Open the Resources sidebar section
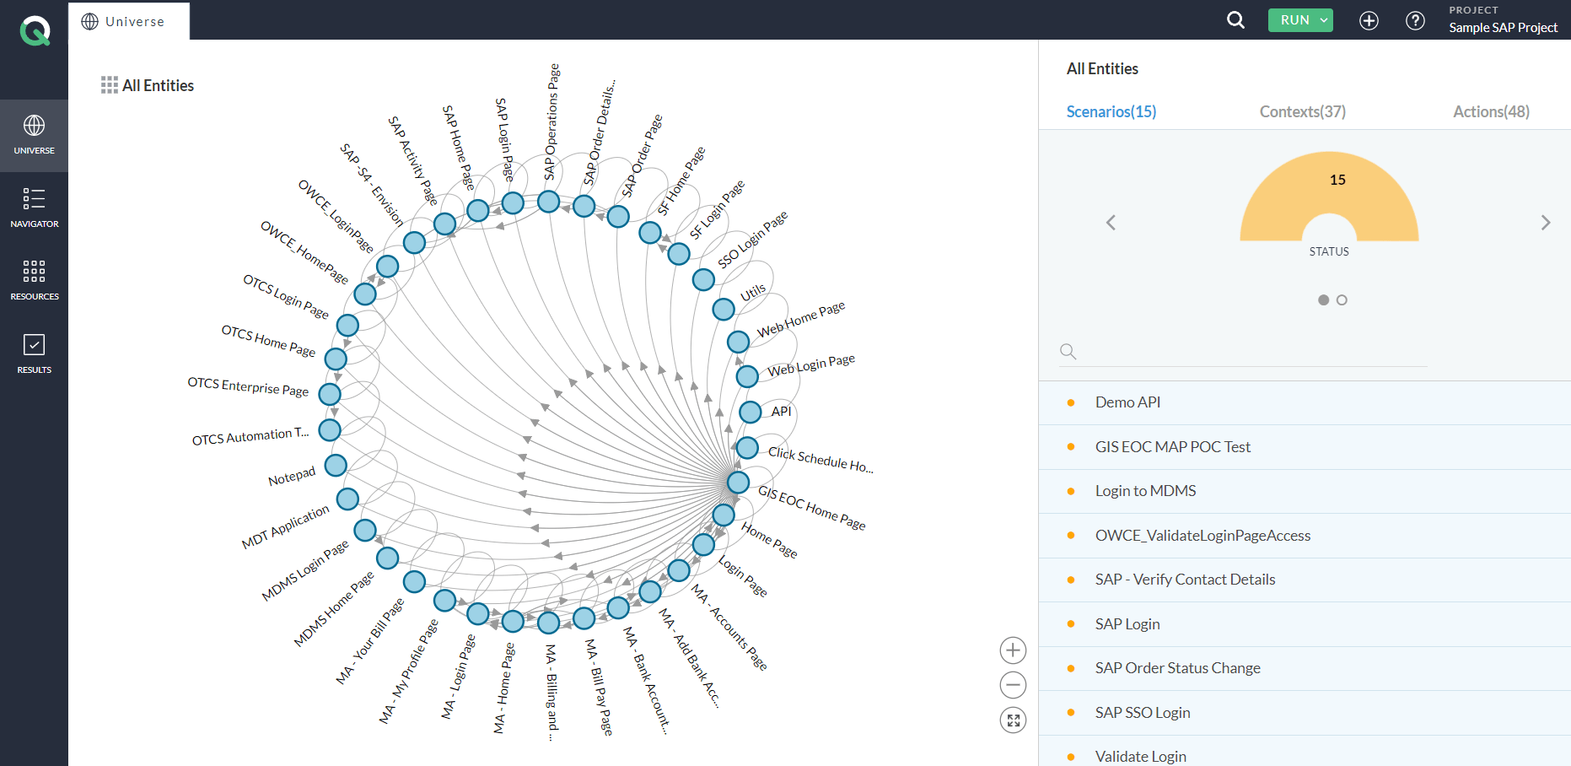This screenshot has width=1571, height=766. coord(34,281)
